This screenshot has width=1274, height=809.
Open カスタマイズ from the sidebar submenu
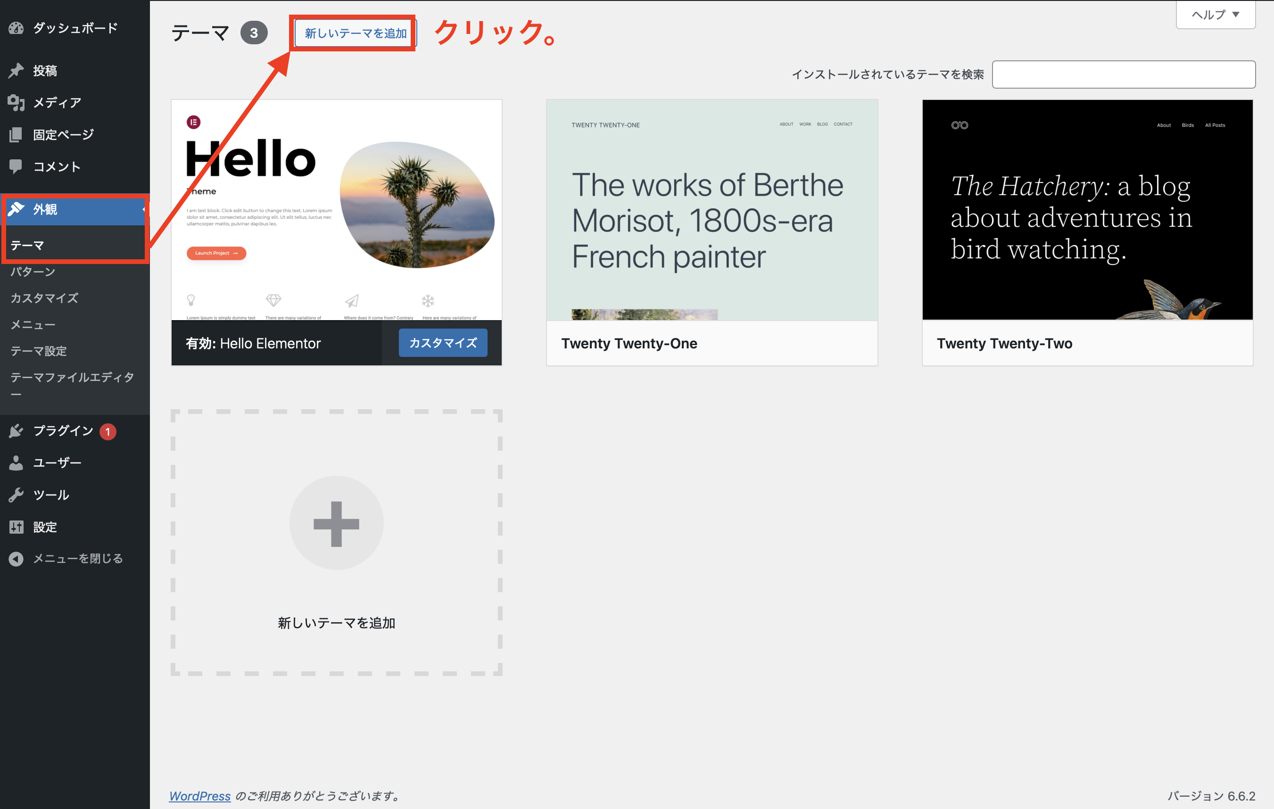coord(43,298)
